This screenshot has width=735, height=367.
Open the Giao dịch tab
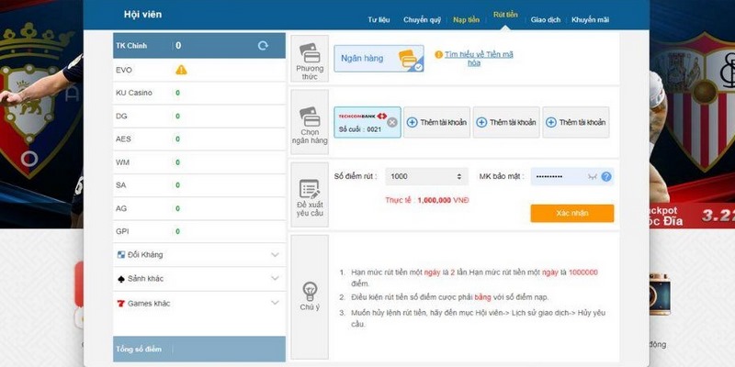pos(546,18)
